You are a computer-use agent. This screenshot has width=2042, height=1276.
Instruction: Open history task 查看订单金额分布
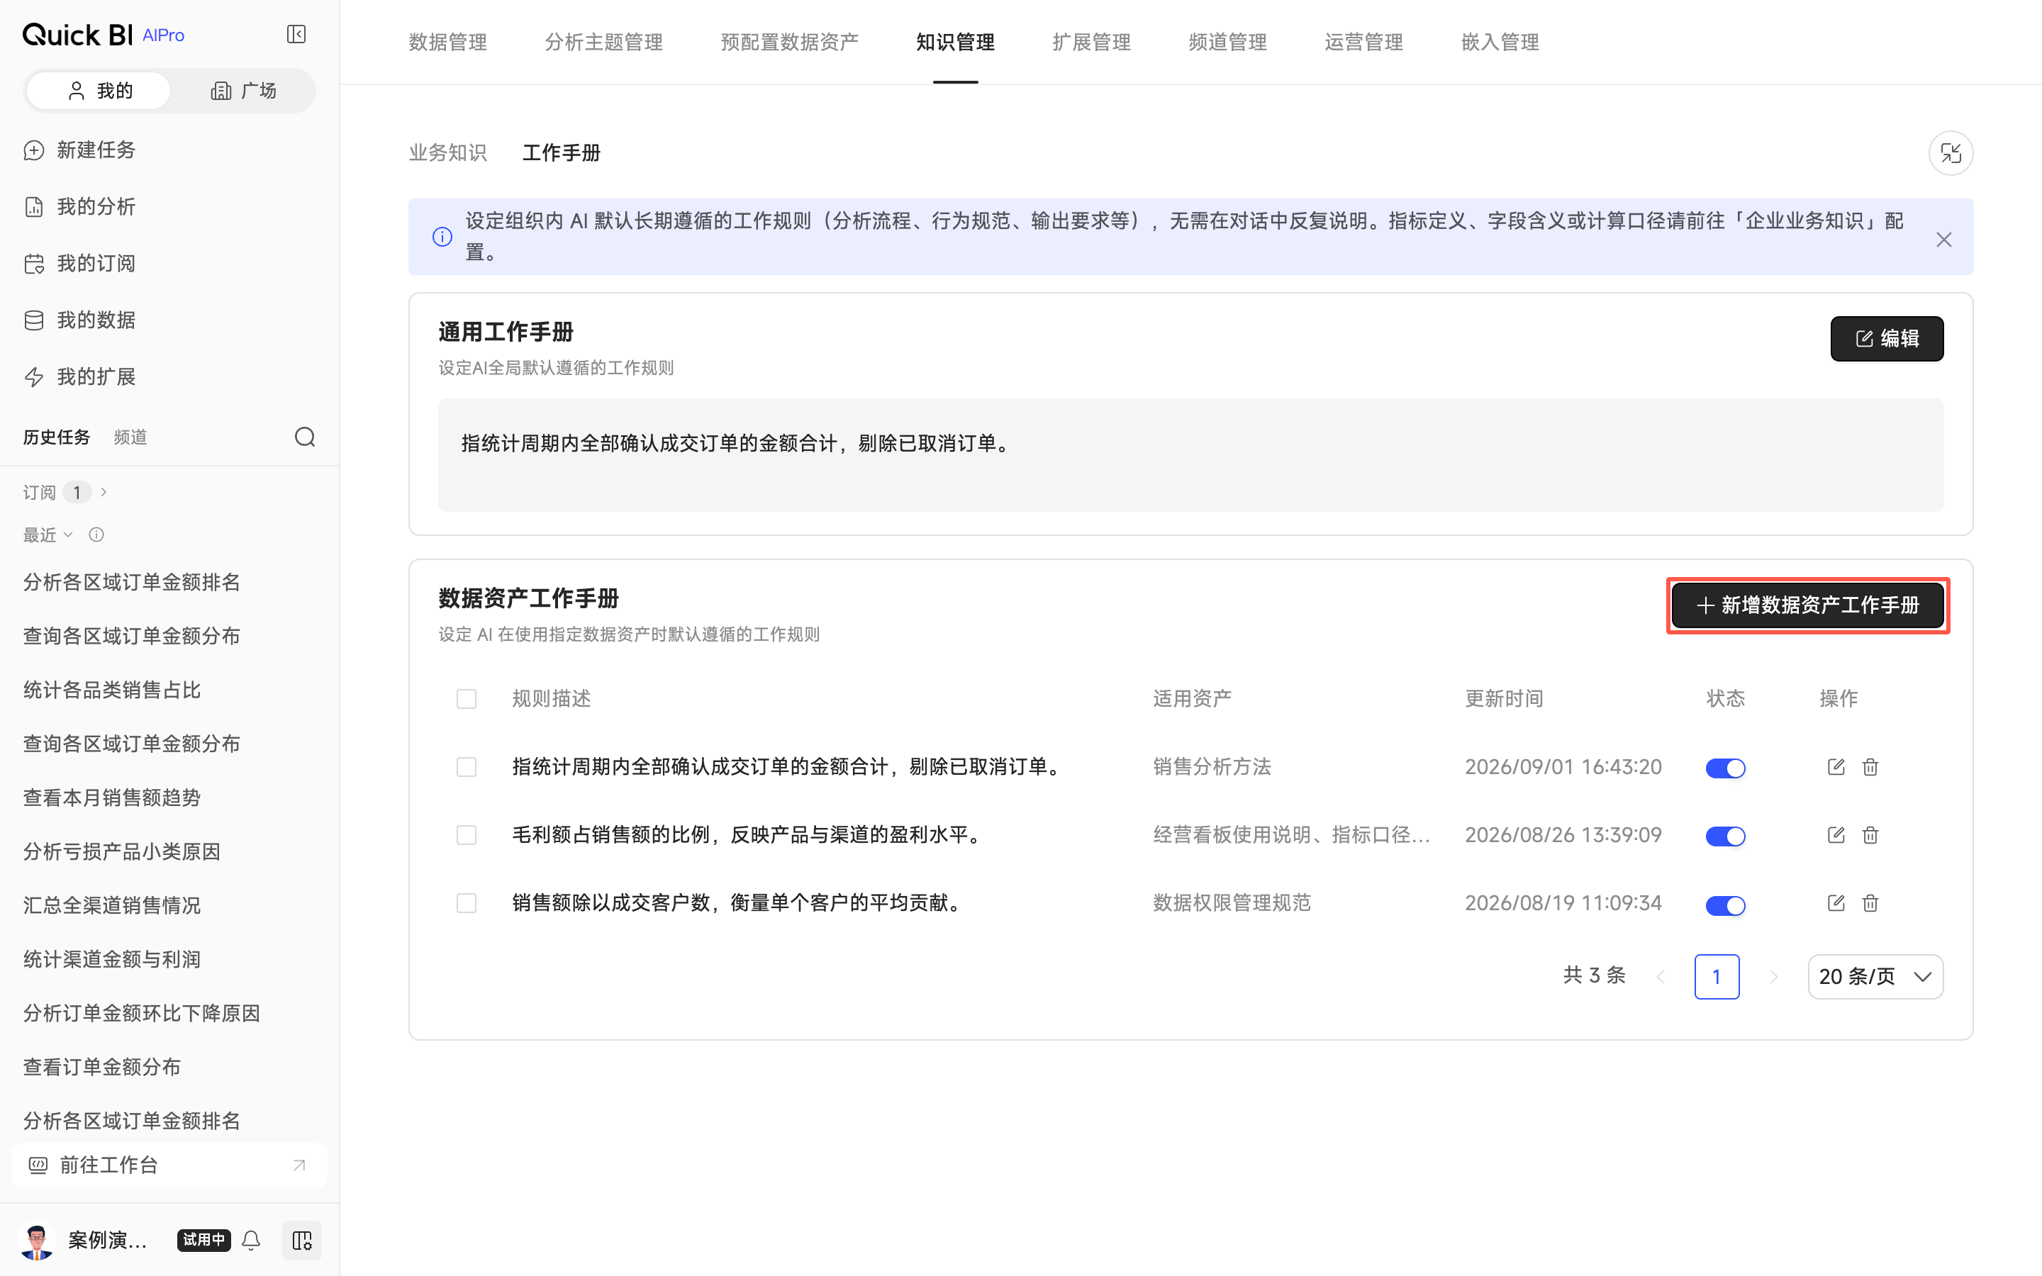[x=101, y=1067]
